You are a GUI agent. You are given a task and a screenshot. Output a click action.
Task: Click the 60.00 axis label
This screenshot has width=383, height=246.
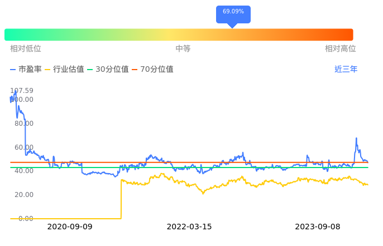click(23, 147)
